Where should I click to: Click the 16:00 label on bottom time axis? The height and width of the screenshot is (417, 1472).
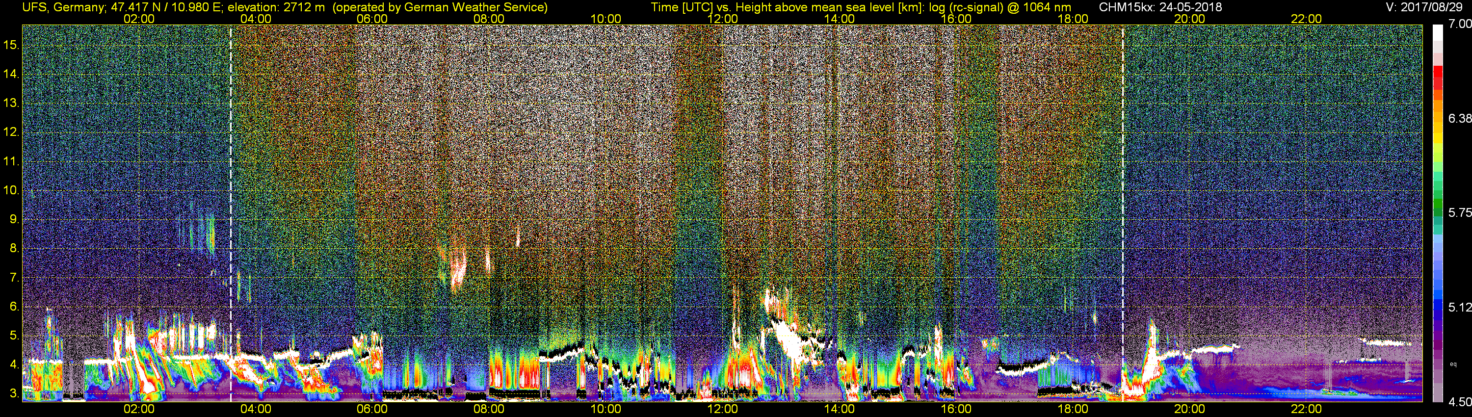pyautogui.click(x=956, y=409)
